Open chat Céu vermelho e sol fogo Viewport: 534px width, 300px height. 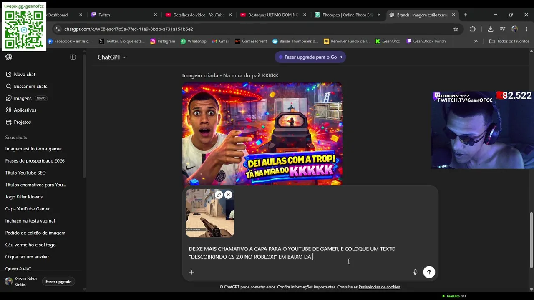(x=30, y=245)
